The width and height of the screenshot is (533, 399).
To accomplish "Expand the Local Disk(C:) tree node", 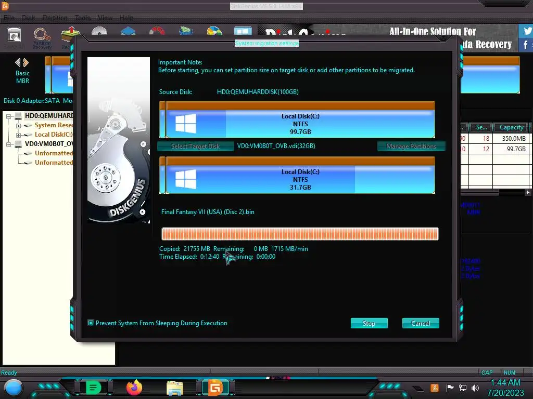I will point(18,135).
